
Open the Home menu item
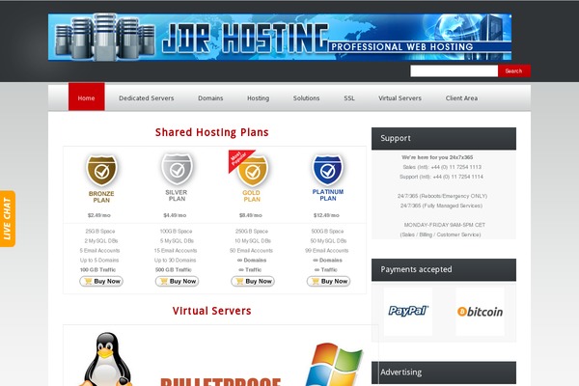point(87,96)
